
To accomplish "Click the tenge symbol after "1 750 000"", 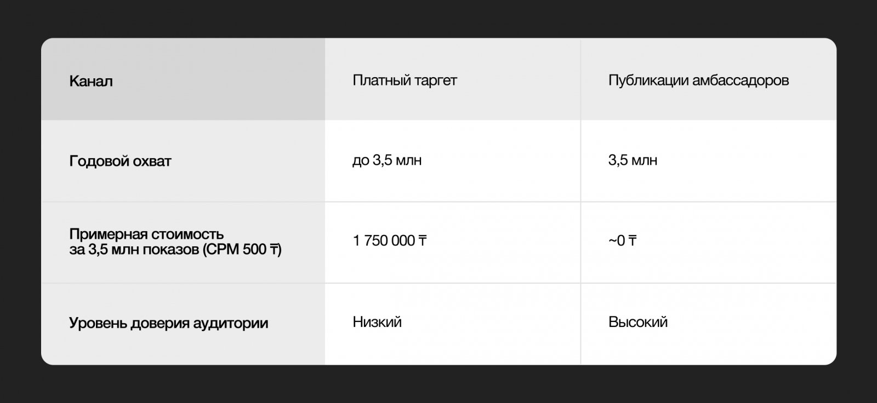I will 423,241.
